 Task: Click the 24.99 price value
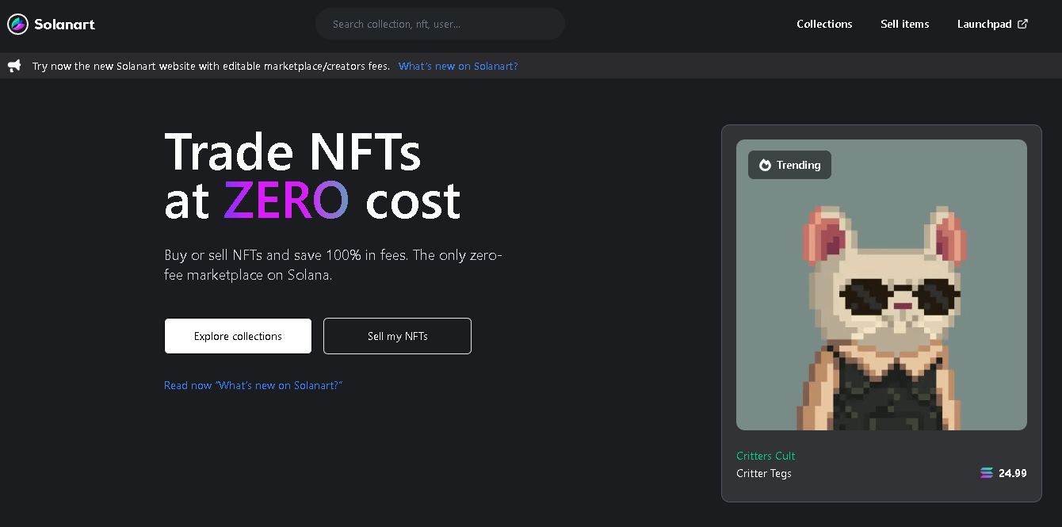pos(1013,473)
